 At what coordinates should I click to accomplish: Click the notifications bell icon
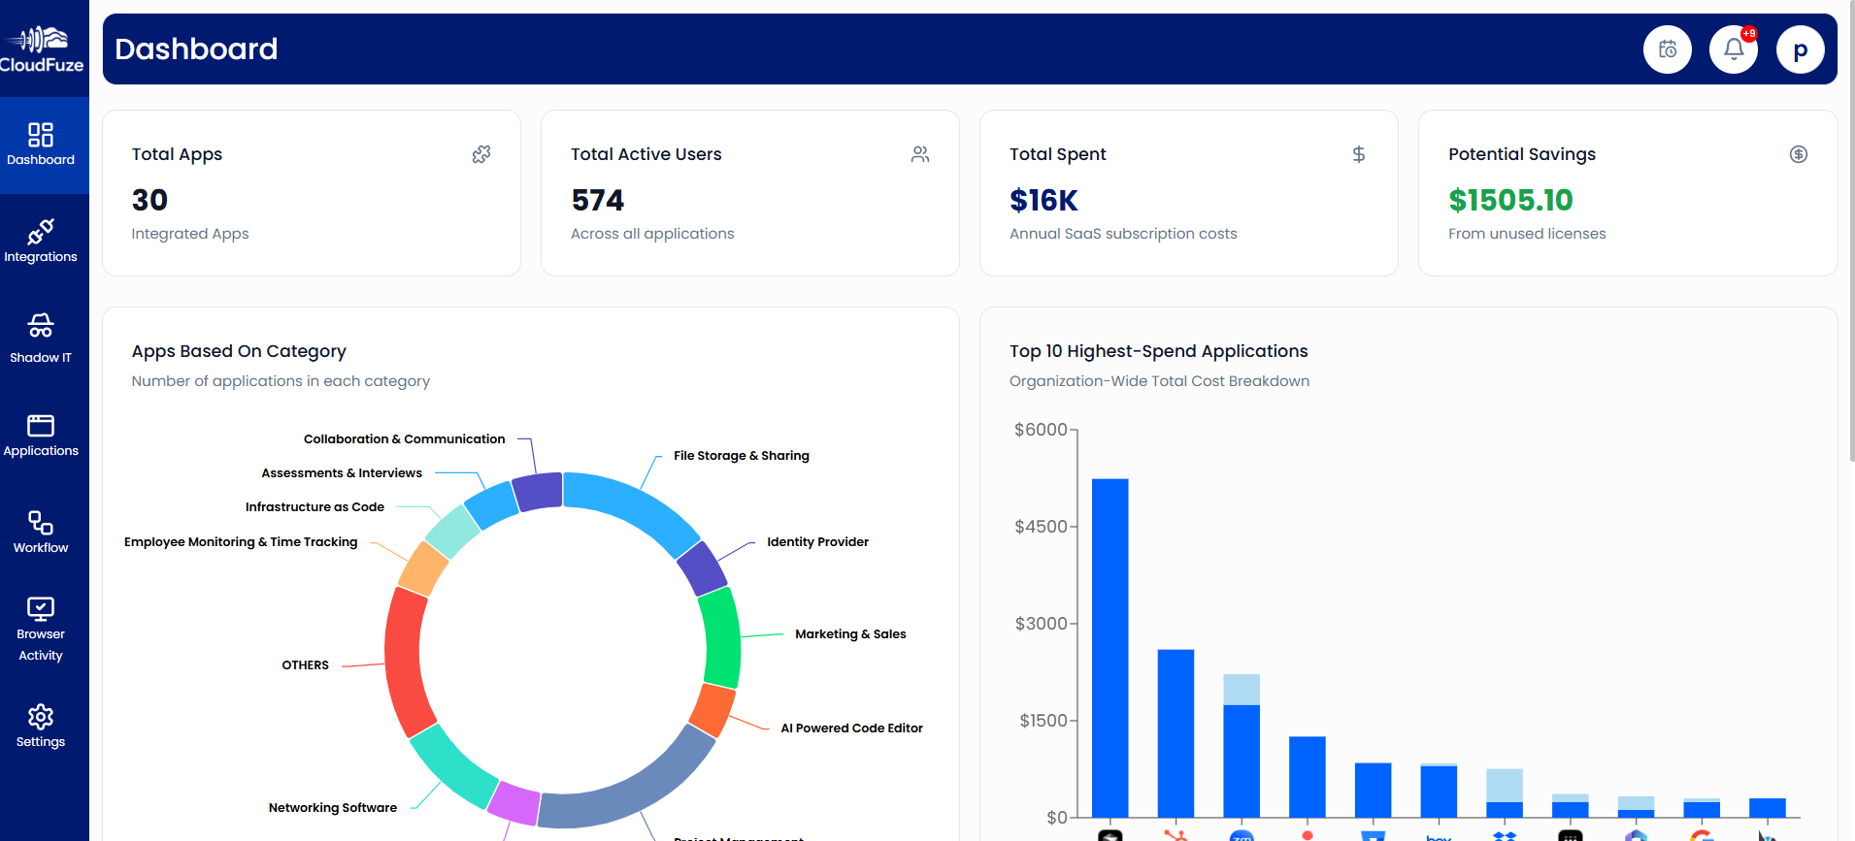pyautogui.click(x=1734, y=49)
